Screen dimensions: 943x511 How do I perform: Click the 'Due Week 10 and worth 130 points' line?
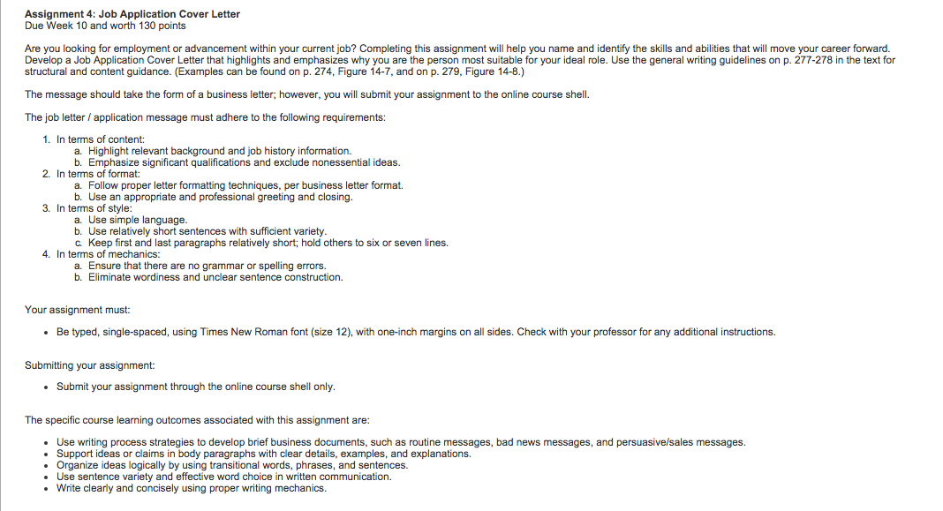[105, 26]
